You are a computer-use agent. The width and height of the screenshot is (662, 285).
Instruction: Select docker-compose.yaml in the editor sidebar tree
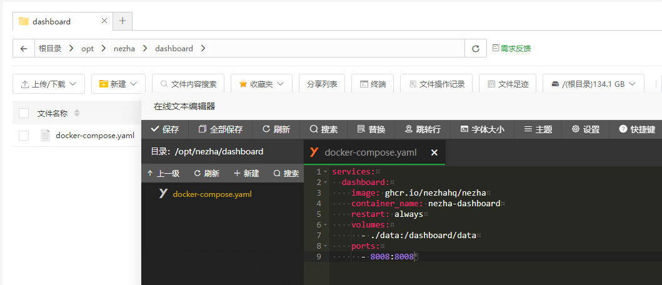(212, 194)
